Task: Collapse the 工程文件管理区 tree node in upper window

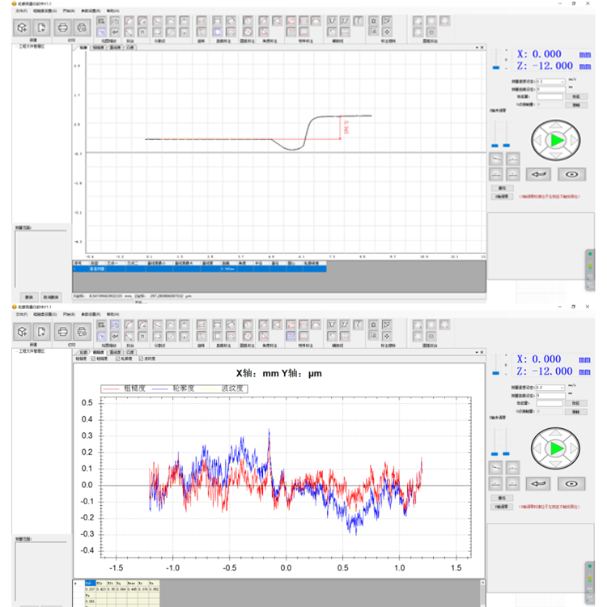Action: coord(17,46)
